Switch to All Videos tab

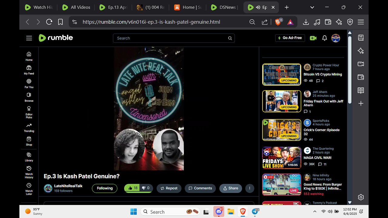[x=76, y=7]
